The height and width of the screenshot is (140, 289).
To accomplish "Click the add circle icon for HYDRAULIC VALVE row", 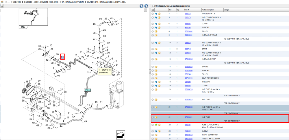I will click(153, 35).
